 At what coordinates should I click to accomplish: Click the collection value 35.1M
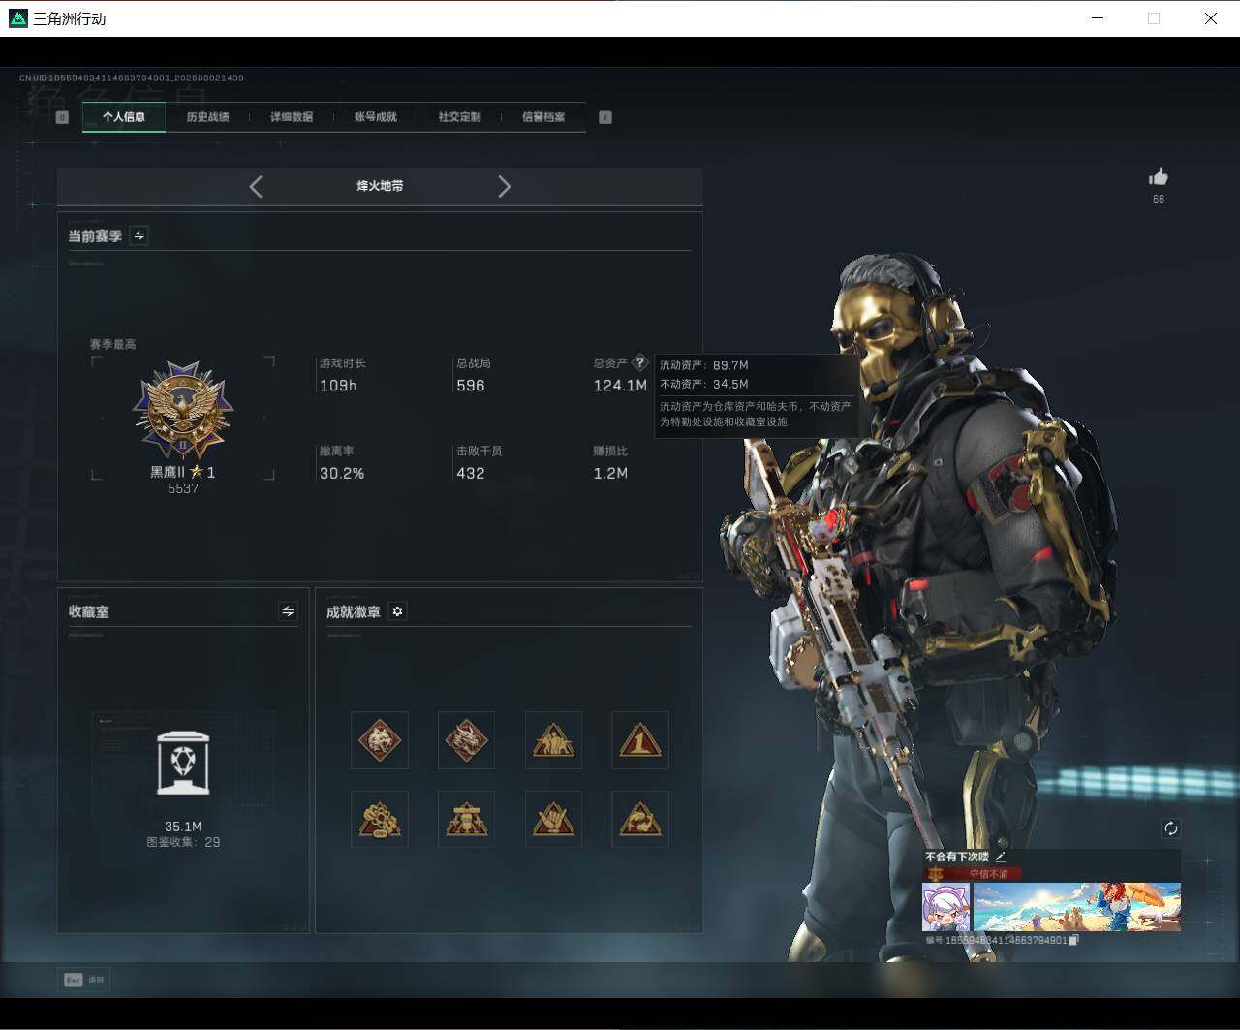(183, 827)
